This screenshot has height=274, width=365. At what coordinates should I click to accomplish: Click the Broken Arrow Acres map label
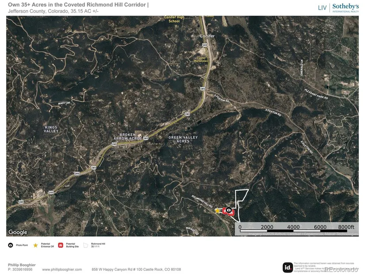pos(131,136)
